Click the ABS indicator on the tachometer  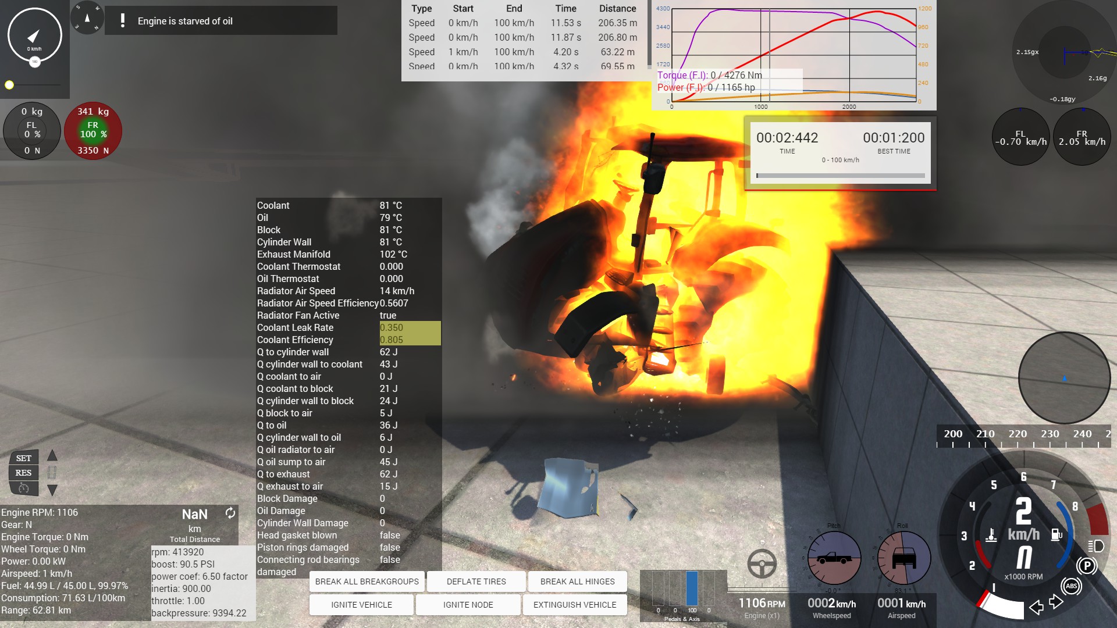click(1071, 586)
